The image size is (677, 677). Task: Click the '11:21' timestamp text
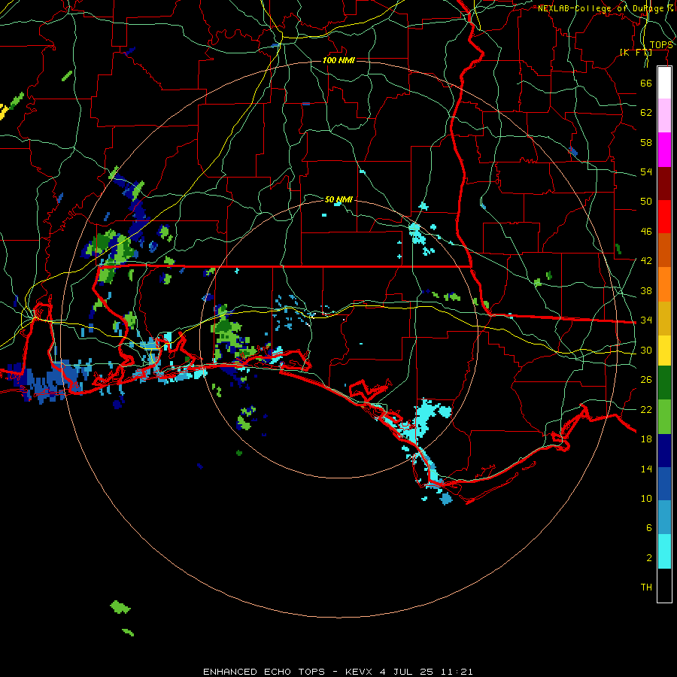(x=457, y=672)
